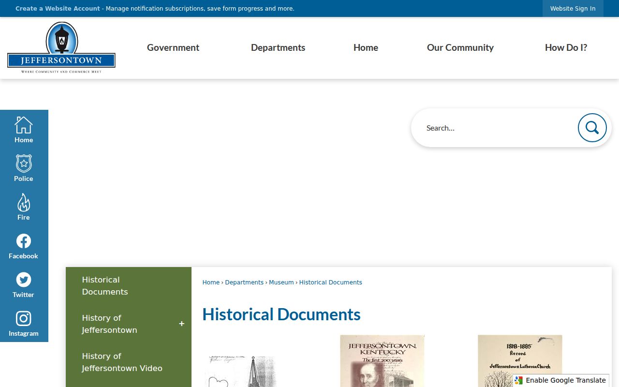Expand History of Jeffersontown submenu plus
Image resolution: width=619 pixels, height=387 pixels.
[182, 324]
